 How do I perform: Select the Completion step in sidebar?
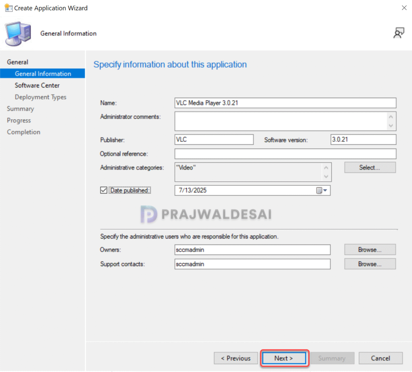point(24,132)
